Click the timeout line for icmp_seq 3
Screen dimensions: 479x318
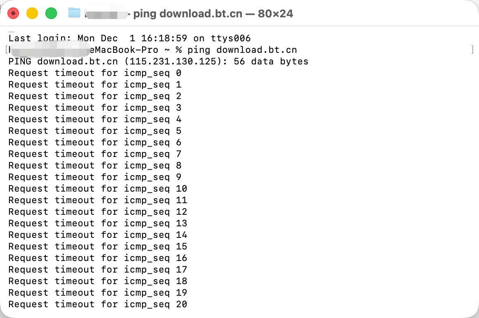click(95, 108)
